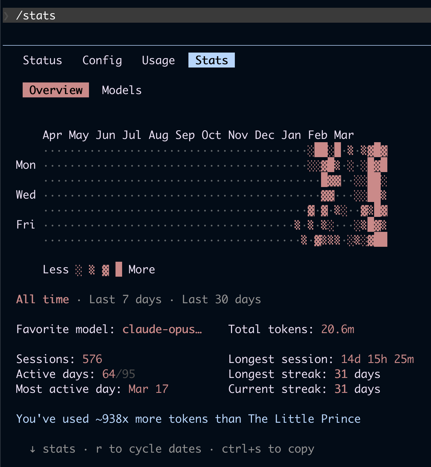Click the third legend shade swatch
The height and width of the screenshot is (467, 431).
tap(105, 270)
